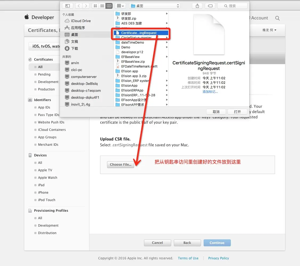
Task: Click the CSR file preview thumbnail
Action: [x=209, y=34]
